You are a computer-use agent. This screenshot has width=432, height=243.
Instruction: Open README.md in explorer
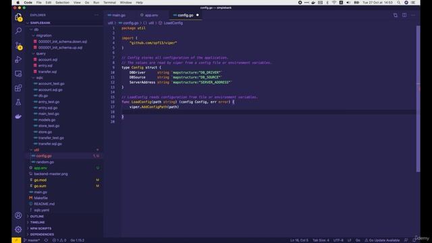click(44, 204)
